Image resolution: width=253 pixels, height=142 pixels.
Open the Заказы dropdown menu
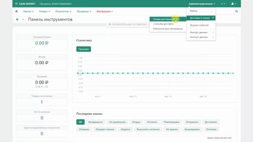pyautogui.click(x=28, y=11)
